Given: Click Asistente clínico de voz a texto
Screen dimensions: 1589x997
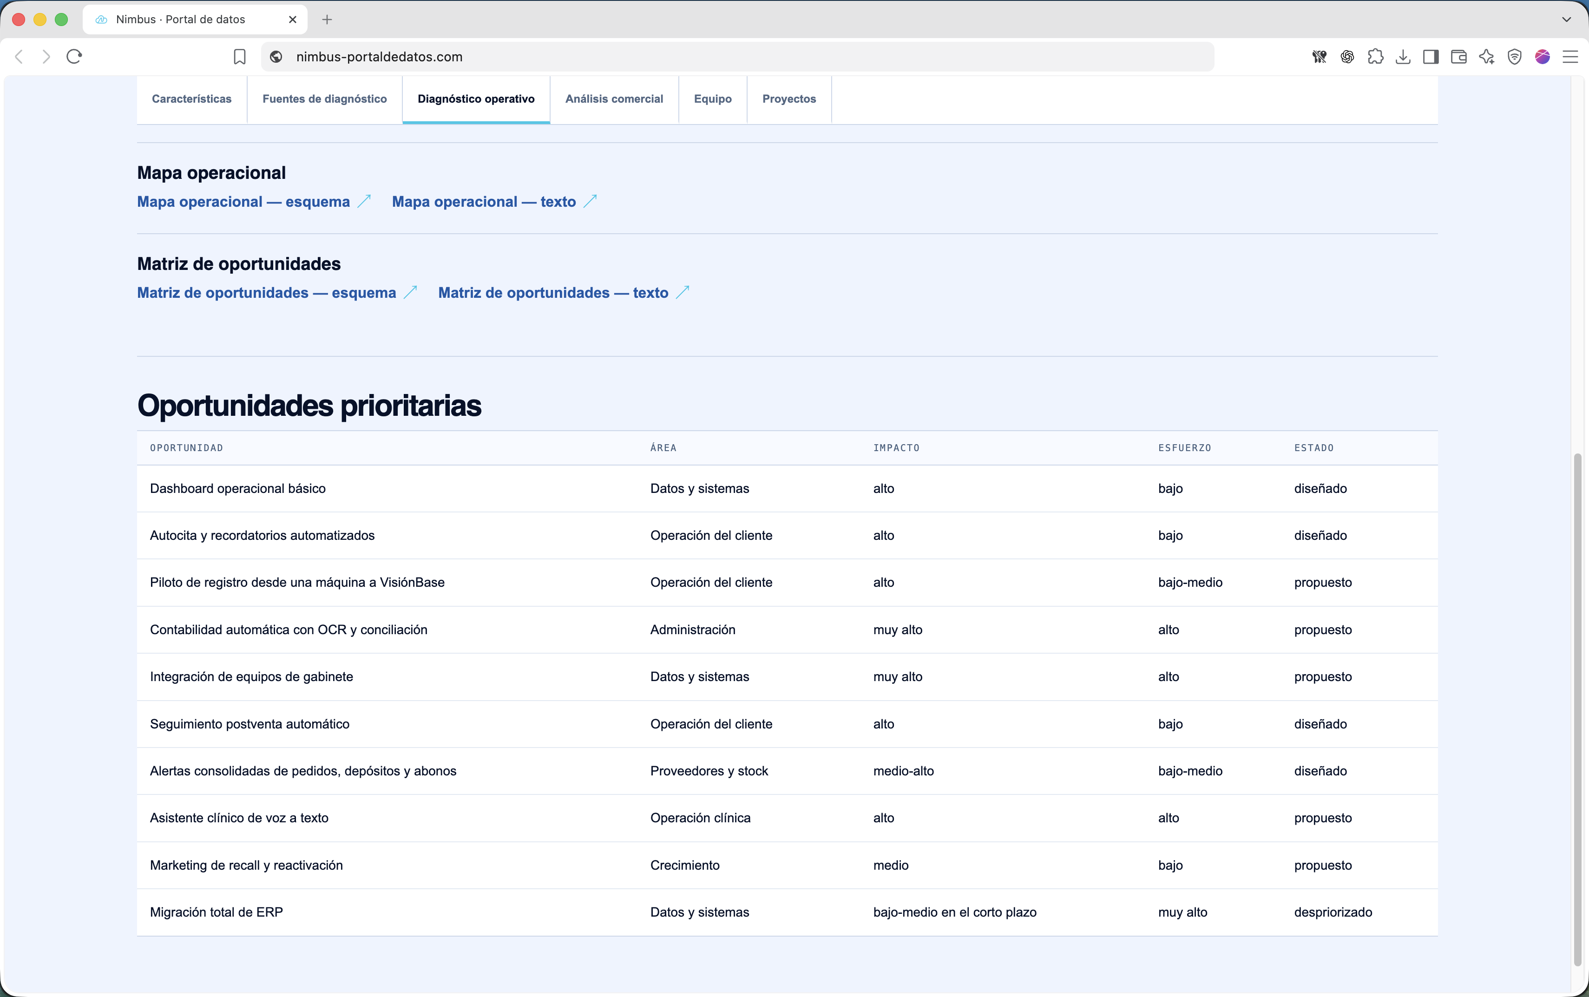Looking at the screenshot, I should pos(239,818).
